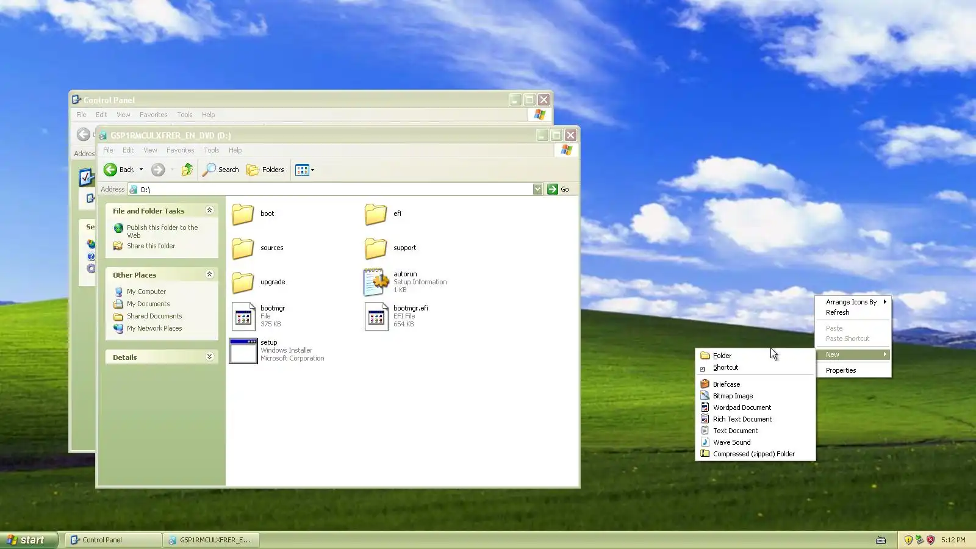
Task: Click the Shared Documents folder icon
Action: click(x=118, y=316)
